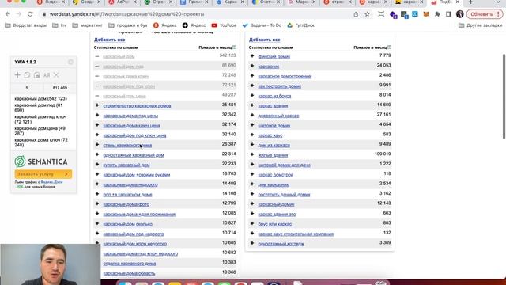Open the browser extensions puzzle icon
This screenshot has width=506, height=285.
(437, 14)
